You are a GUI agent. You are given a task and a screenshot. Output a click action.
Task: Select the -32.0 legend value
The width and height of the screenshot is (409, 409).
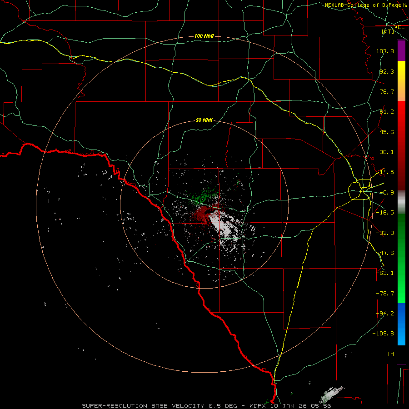[385, 233]
